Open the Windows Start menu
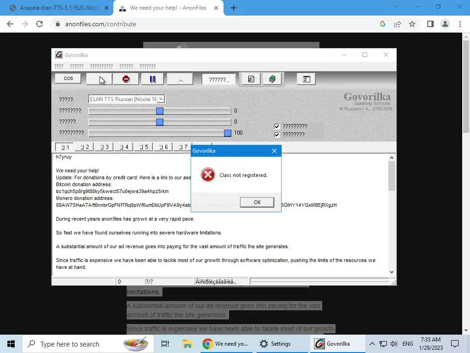Viewport: 470px width, 353px height. [11, 344]
